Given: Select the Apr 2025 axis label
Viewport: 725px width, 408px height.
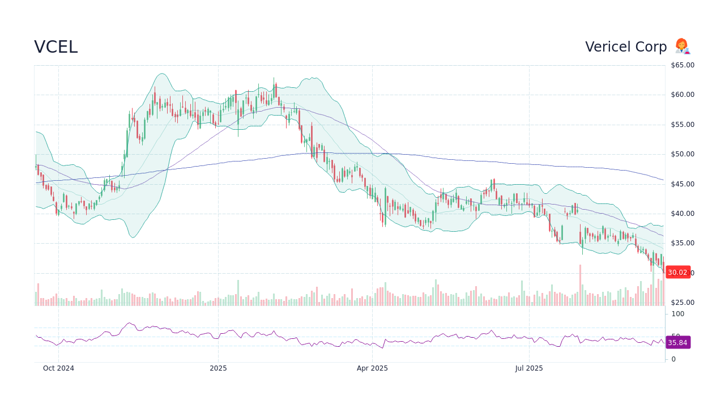Looking at the screenshot, I should click(x=372, y=368).
